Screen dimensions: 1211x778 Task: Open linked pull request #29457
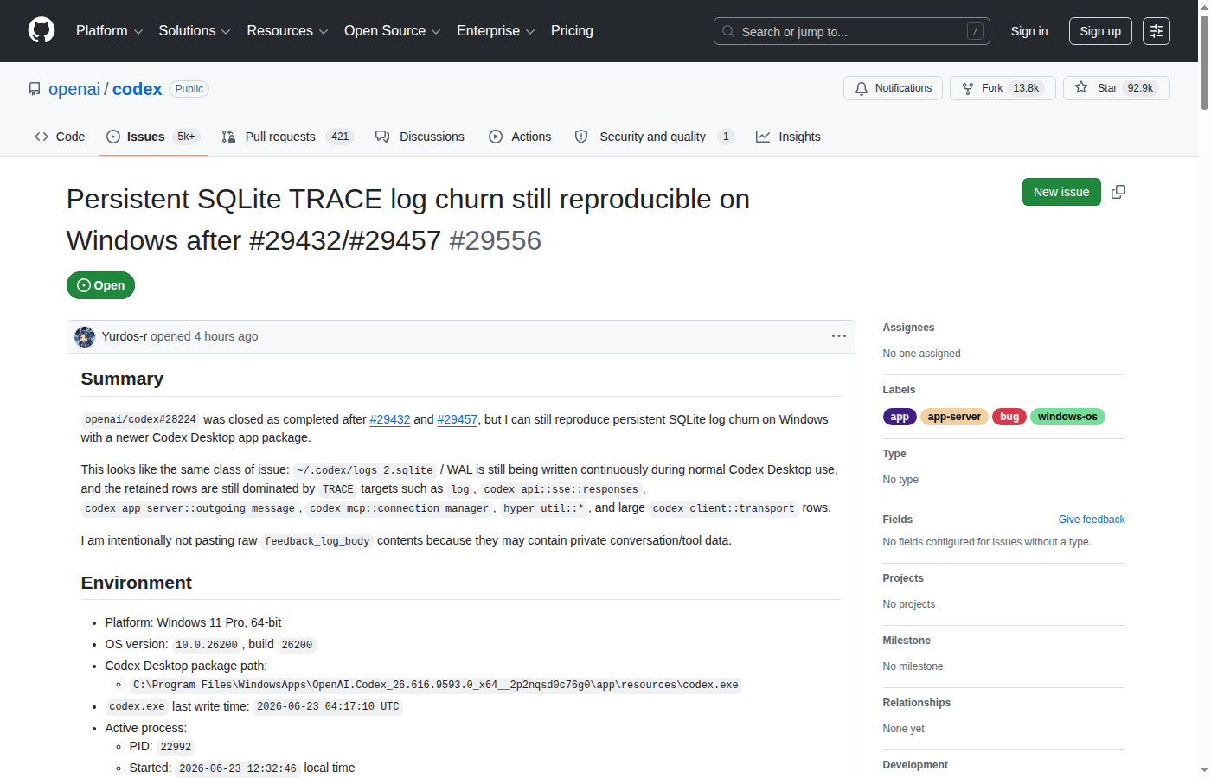pos(458,419)
